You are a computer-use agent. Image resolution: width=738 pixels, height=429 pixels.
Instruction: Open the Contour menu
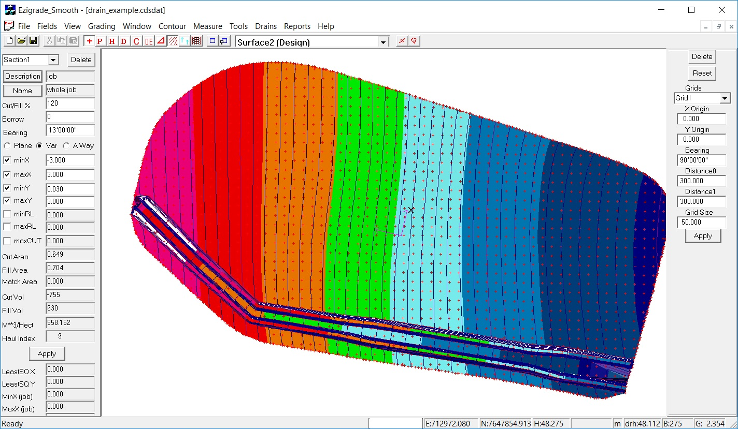172,26
